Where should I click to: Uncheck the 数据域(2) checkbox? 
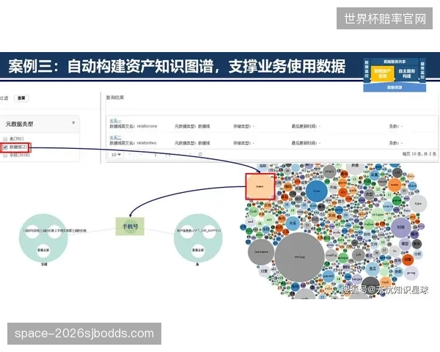click(5, 147)
